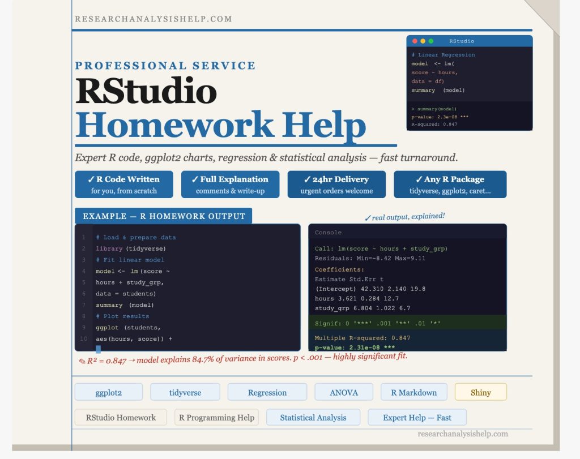Click the '# Fit linear model' comment line
Viewport: 580px width, 459px height.
pos(130,260)
